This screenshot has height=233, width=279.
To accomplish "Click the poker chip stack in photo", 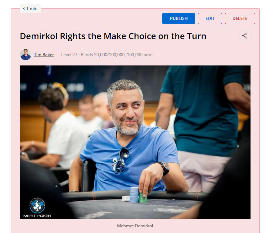I will (138, 195).
